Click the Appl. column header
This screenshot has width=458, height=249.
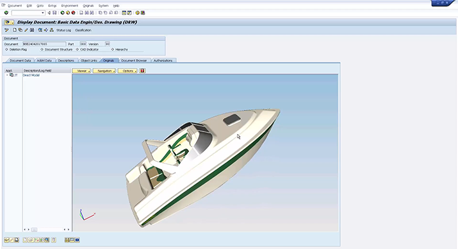(13, 71)
